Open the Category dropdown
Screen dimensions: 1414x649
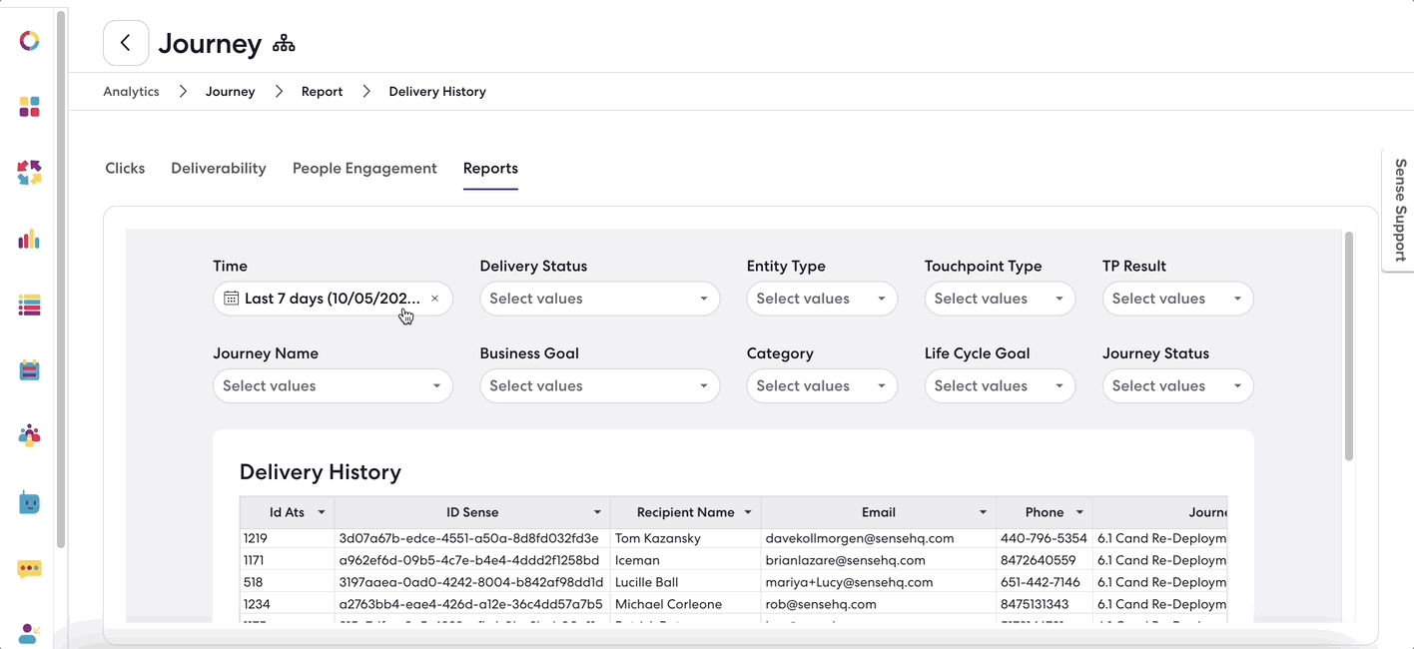[x=822, y=385]
